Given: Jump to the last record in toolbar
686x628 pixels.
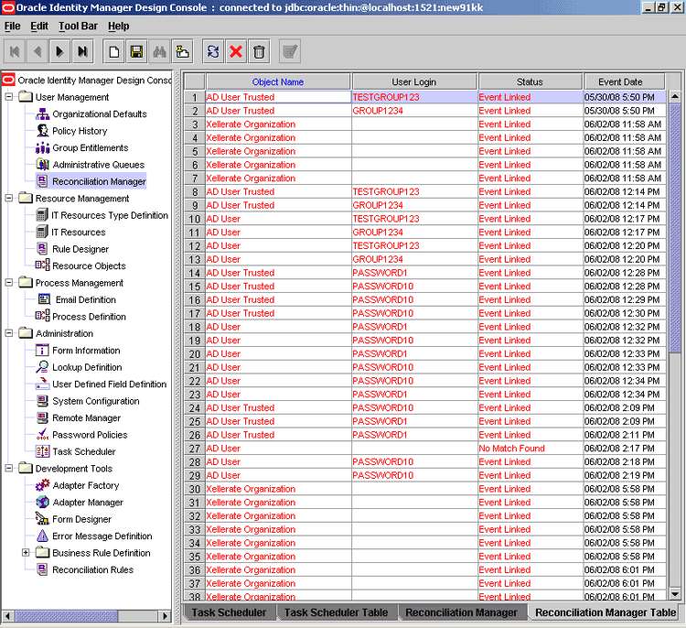Looking at the screenshot, I should click(x=82, y=51).
